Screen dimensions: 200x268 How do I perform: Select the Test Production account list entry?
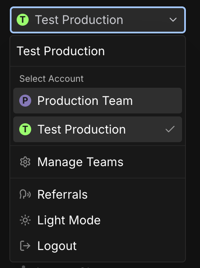(x=97, y=129)
